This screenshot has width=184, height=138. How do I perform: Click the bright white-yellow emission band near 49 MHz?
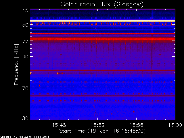coord(103,21)
